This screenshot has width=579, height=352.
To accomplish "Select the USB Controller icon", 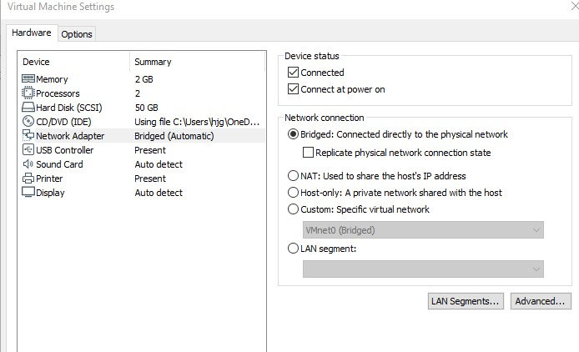I will tap(28, 150).
